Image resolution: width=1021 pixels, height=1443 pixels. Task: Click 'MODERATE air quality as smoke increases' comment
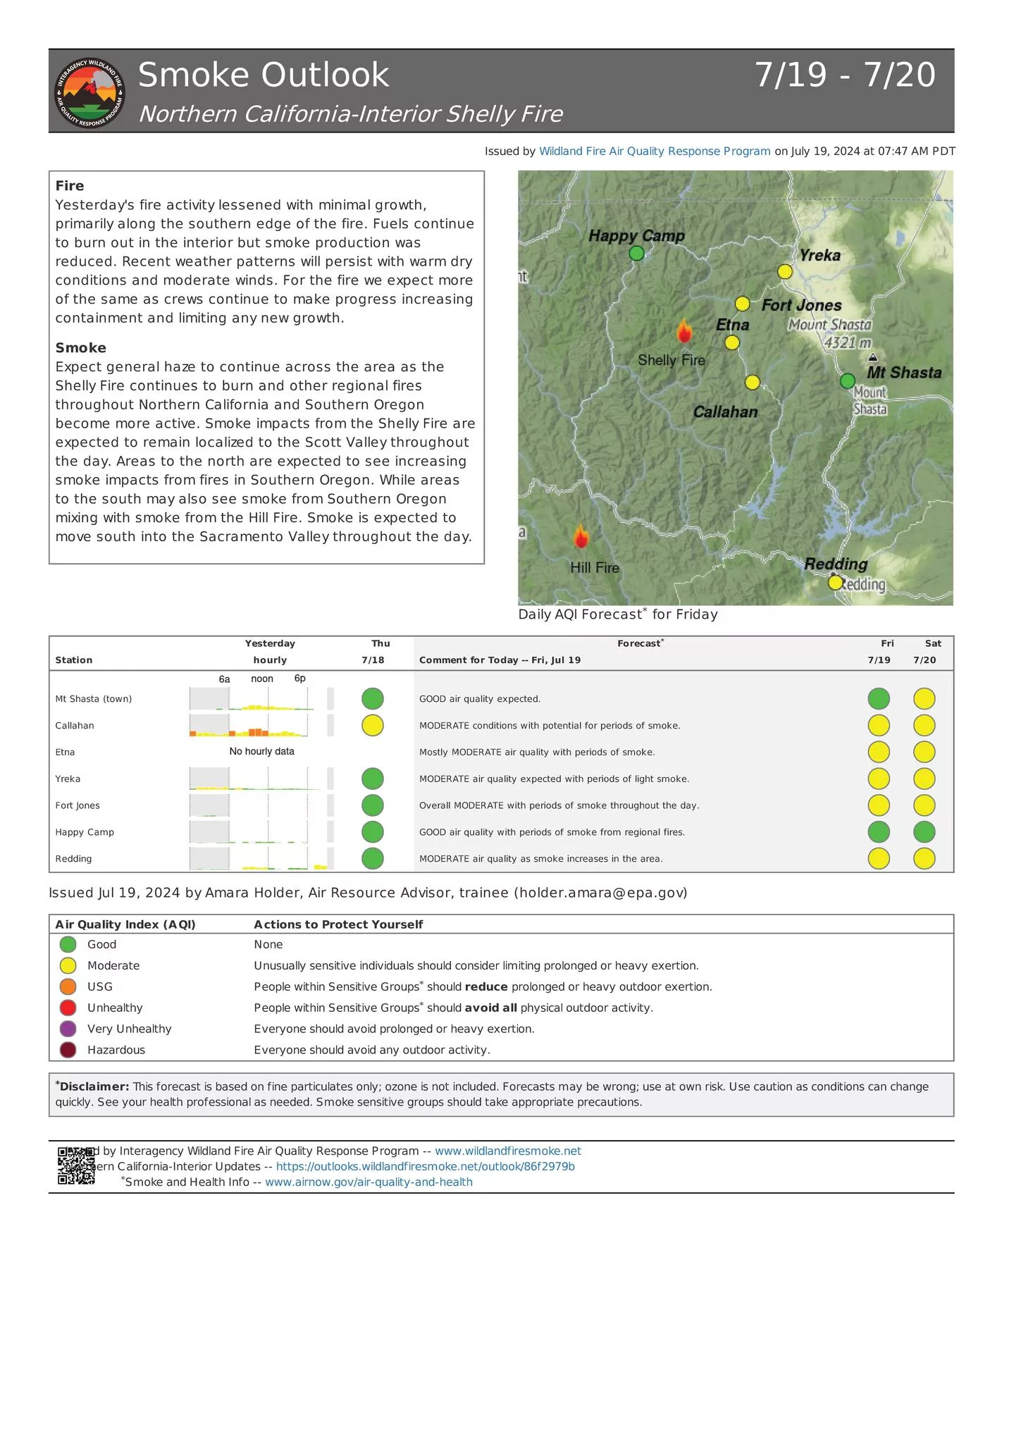(541, 859)
